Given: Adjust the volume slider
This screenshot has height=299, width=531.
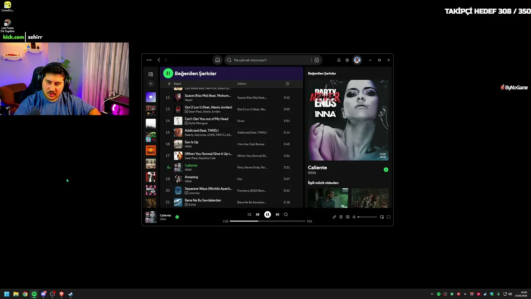Looking at the screenshot, I should coord(367,217).
